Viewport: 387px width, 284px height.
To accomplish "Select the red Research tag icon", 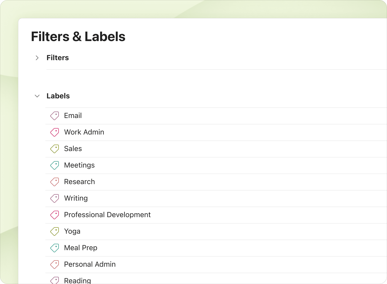I will click(55, 182).
